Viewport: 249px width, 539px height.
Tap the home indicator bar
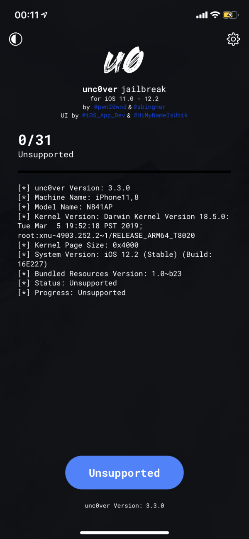(x=124, y=533)
